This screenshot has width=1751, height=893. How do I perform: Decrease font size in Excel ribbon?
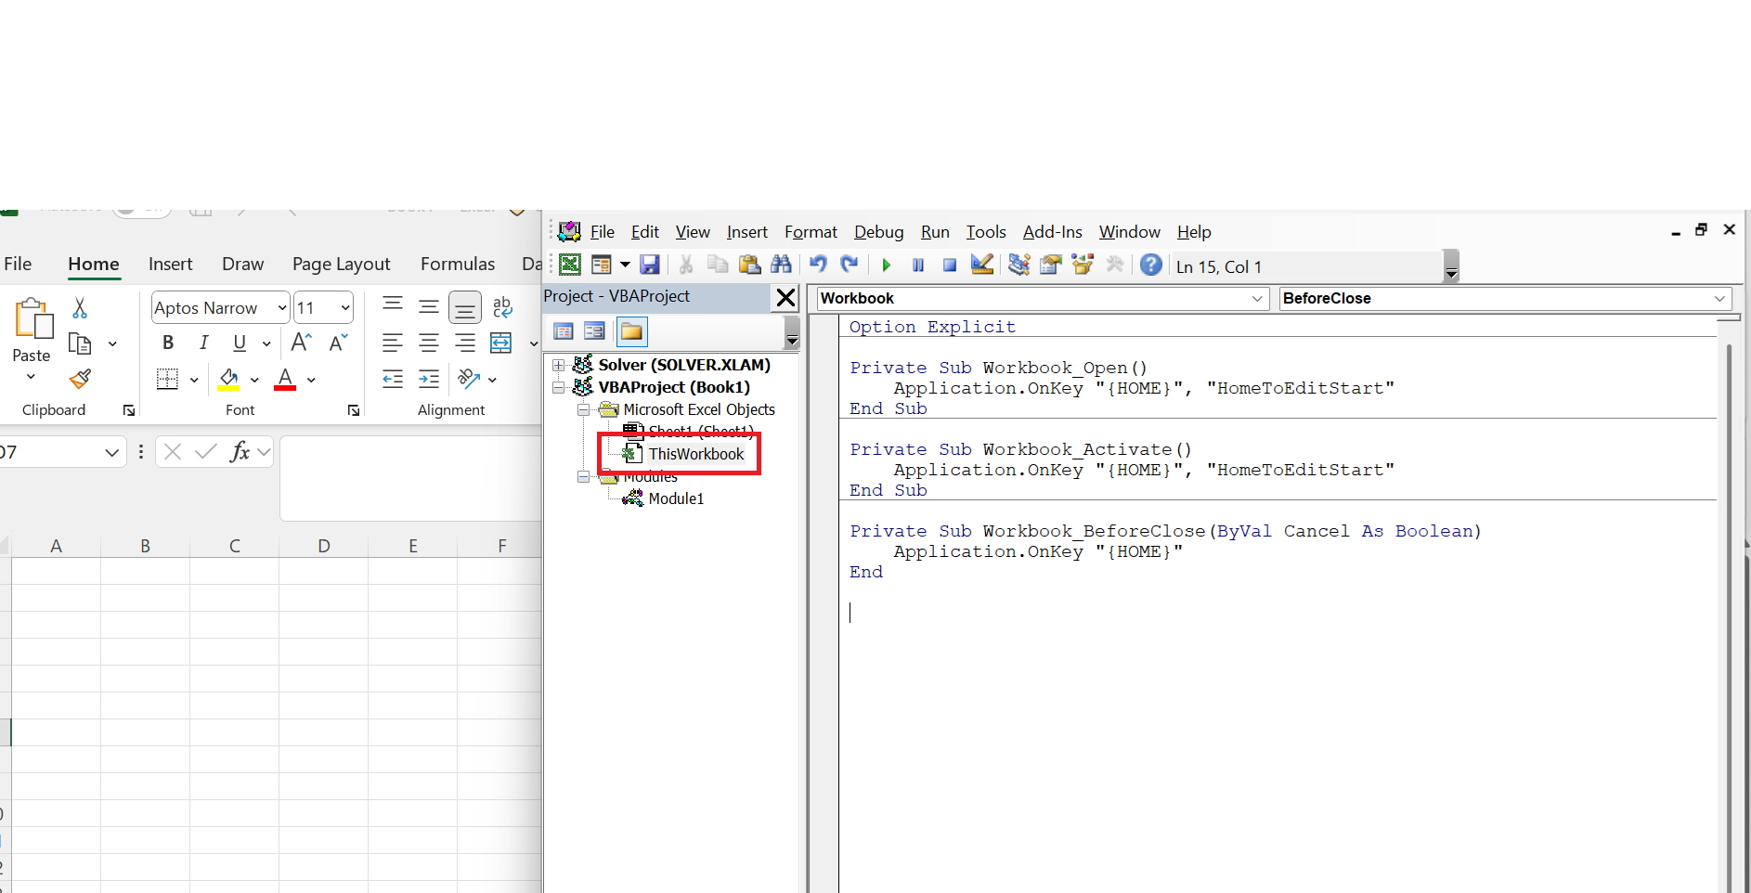click(x=338, y=343)
